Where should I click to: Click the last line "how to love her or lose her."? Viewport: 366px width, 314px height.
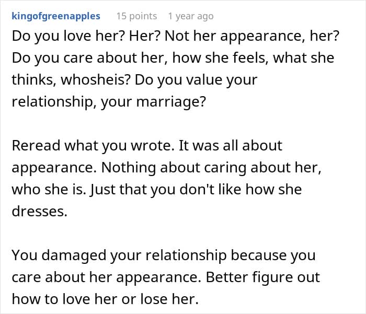pyautogui.click(x=105, y=299)
